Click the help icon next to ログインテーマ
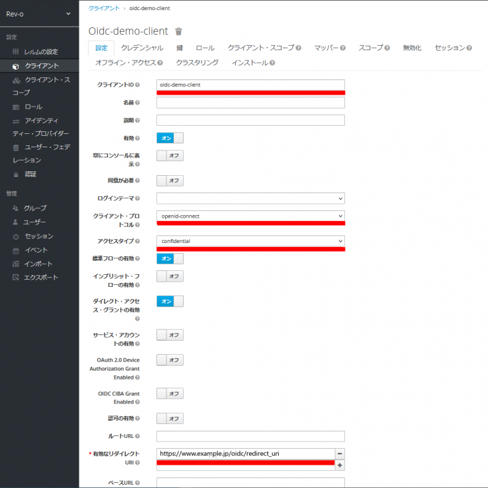Viewport: 488px width, 488px height. coord(137,199)
